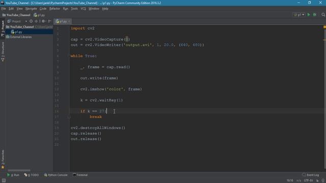Toggle tool window buttons square icon bottom-left

[x=4, y=180]
